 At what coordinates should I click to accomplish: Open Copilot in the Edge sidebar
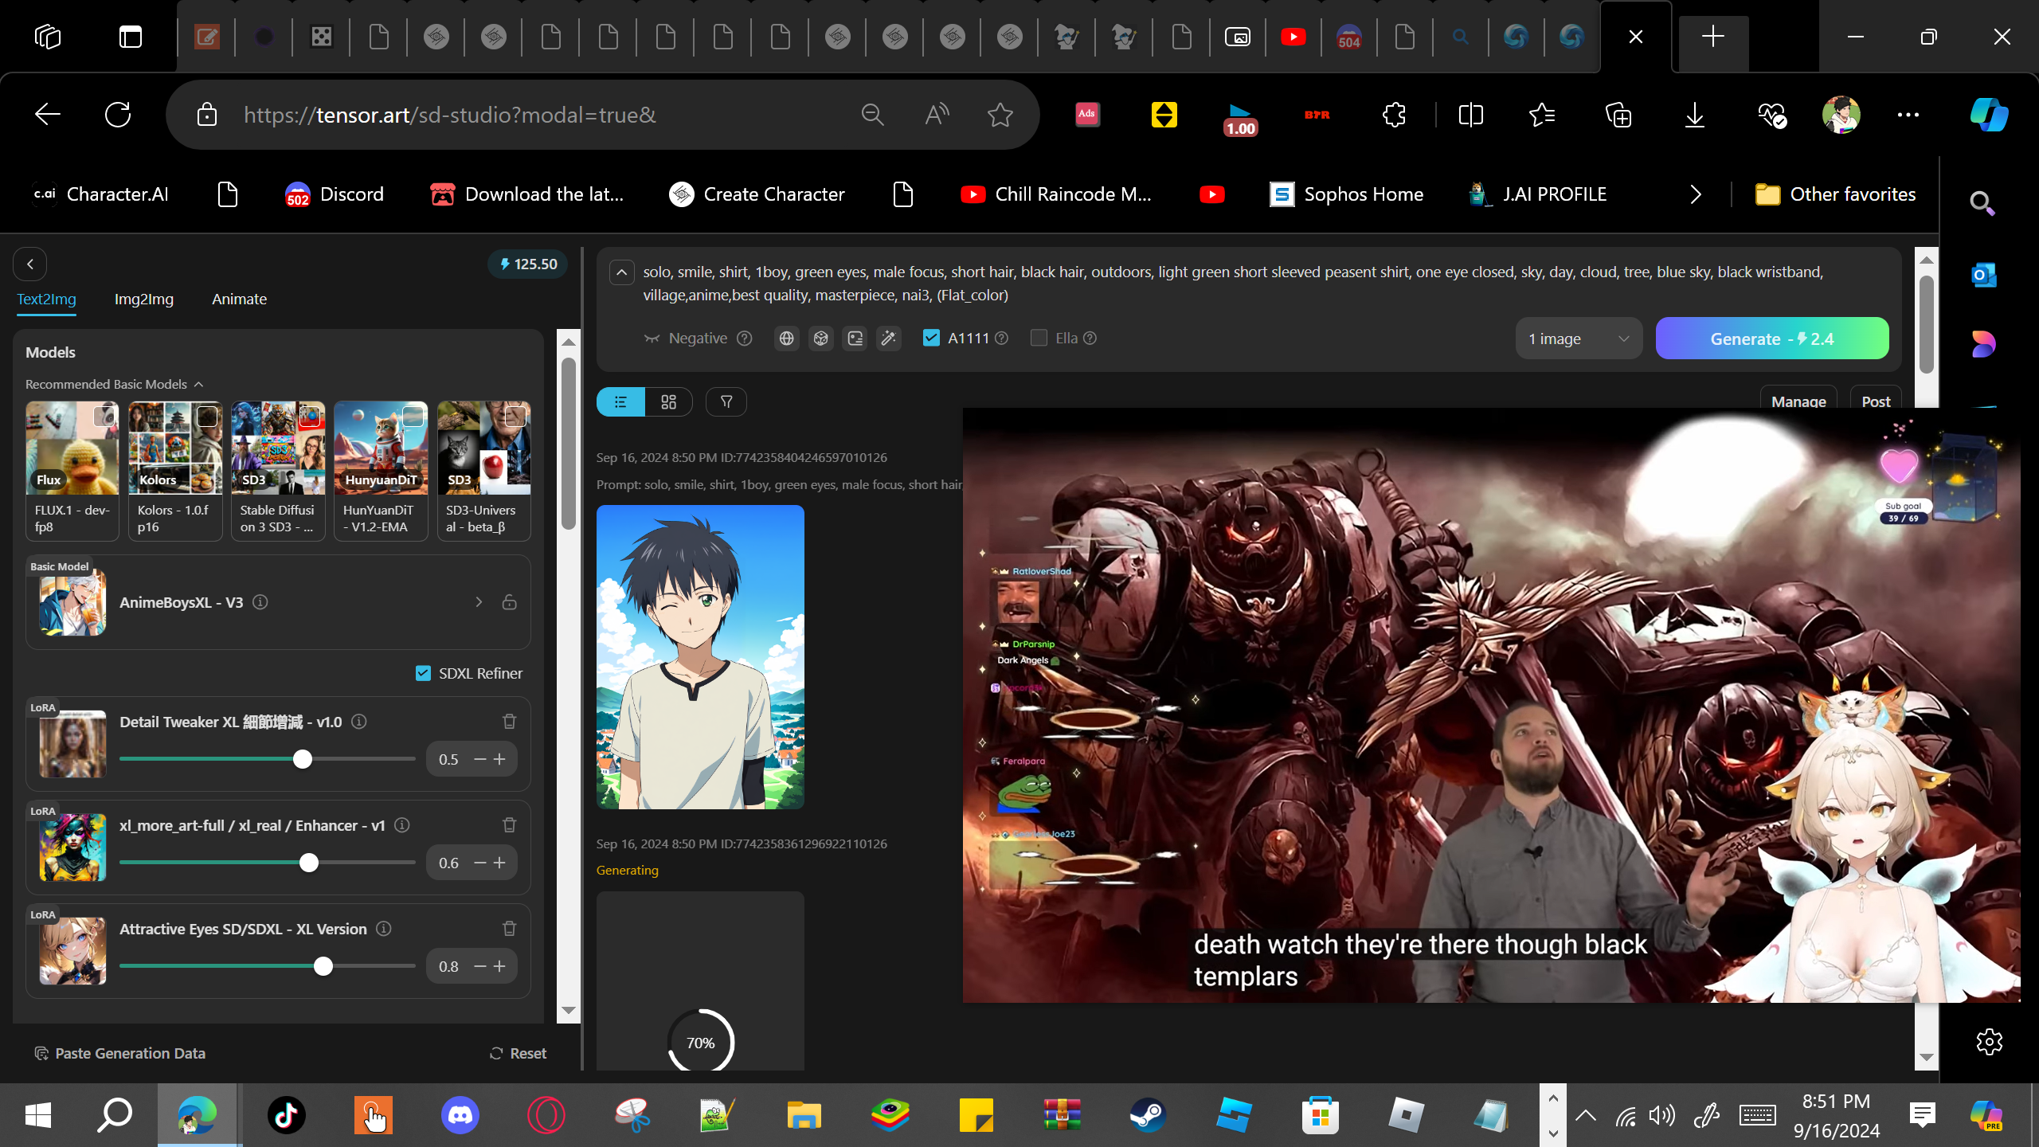coord(1989,115)
